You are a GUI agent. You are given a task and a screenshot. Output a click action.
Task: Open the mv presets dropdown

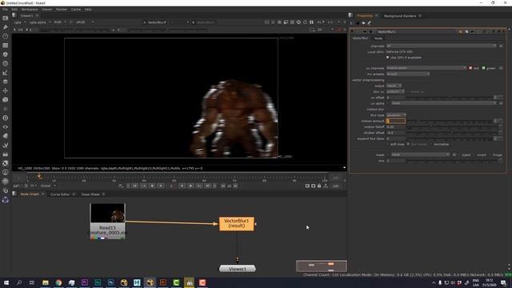click(x=408, y=74)
